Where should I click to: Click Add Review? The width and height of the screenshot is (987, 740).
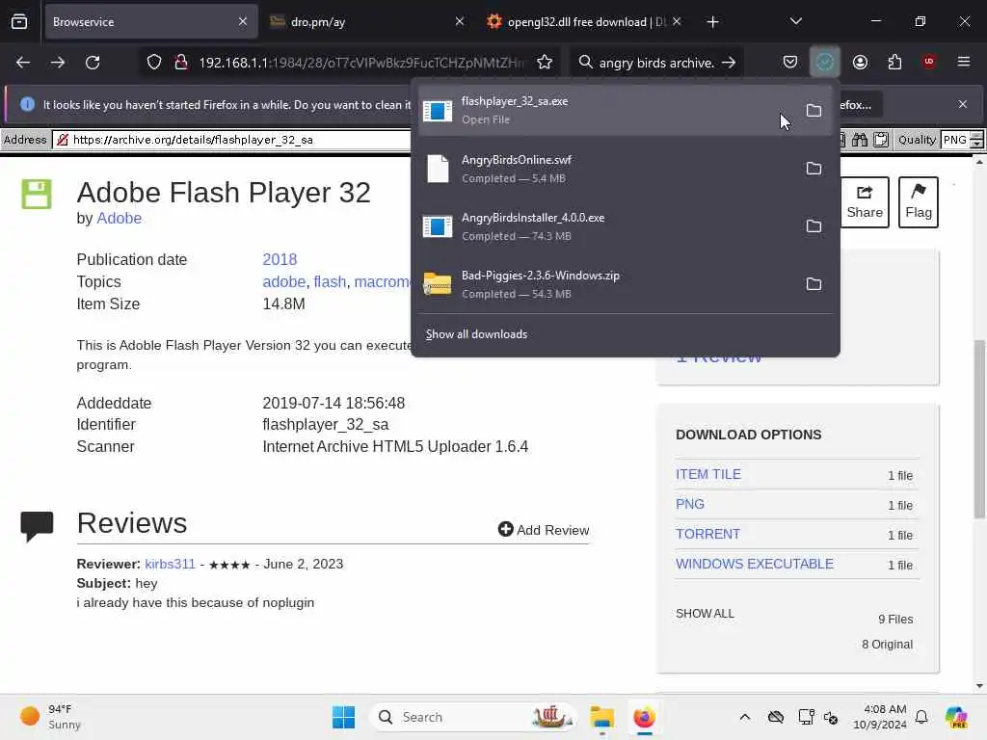tap(544, 530)
